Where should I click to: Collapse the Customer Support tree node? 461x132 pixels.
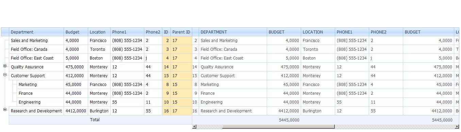point(5,75)
